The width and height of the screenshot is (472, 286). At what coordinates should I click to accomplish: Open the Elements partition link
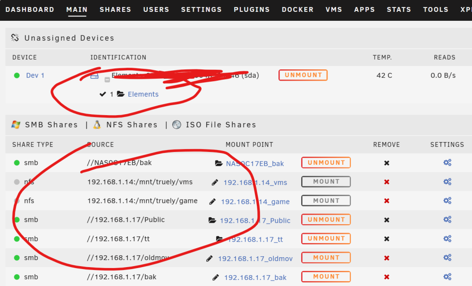point(143,94)
